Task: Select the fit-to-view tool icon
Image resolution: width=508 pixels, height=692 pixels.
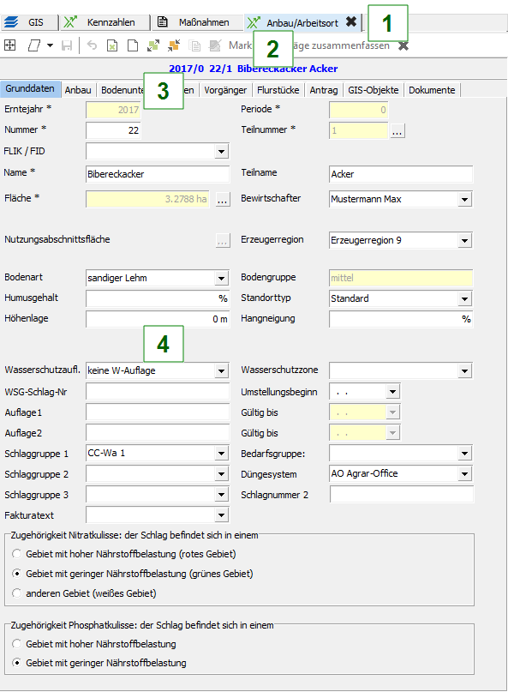Action: (x=11, y=45)
